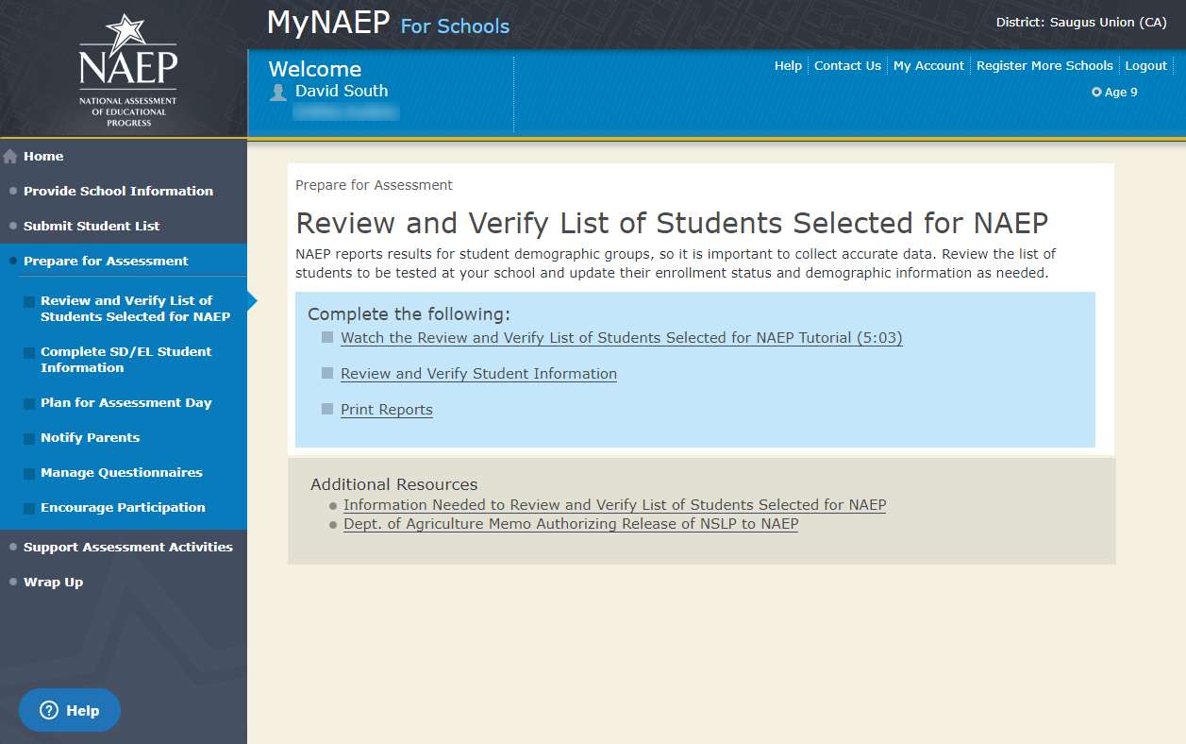Open the Notify Parents page

click(90, 437)
